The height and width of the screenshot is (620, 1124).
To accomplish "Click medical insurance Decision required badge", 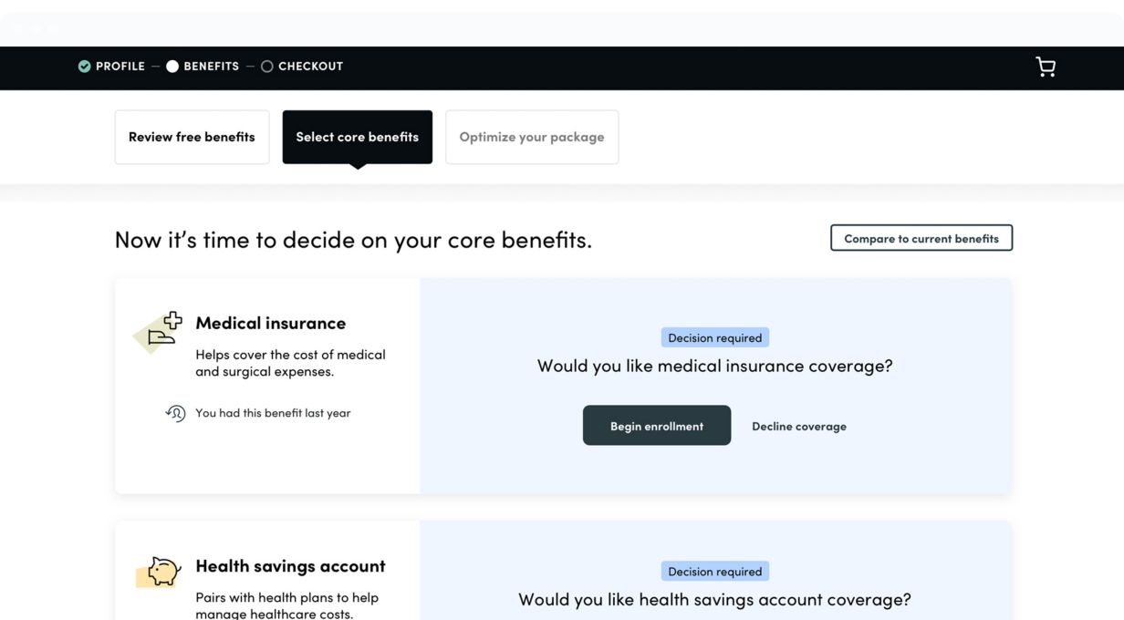I will [714, 337].
